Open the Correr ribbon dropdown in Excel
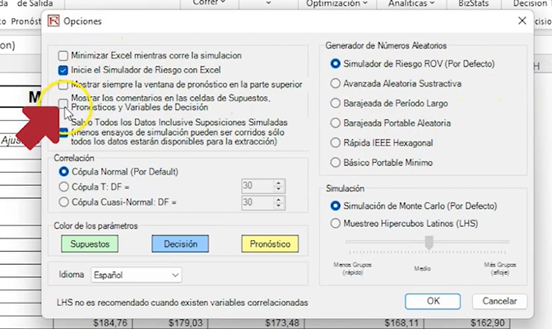Viewport: 552px width, 329px height. click(x=209, y=2)
